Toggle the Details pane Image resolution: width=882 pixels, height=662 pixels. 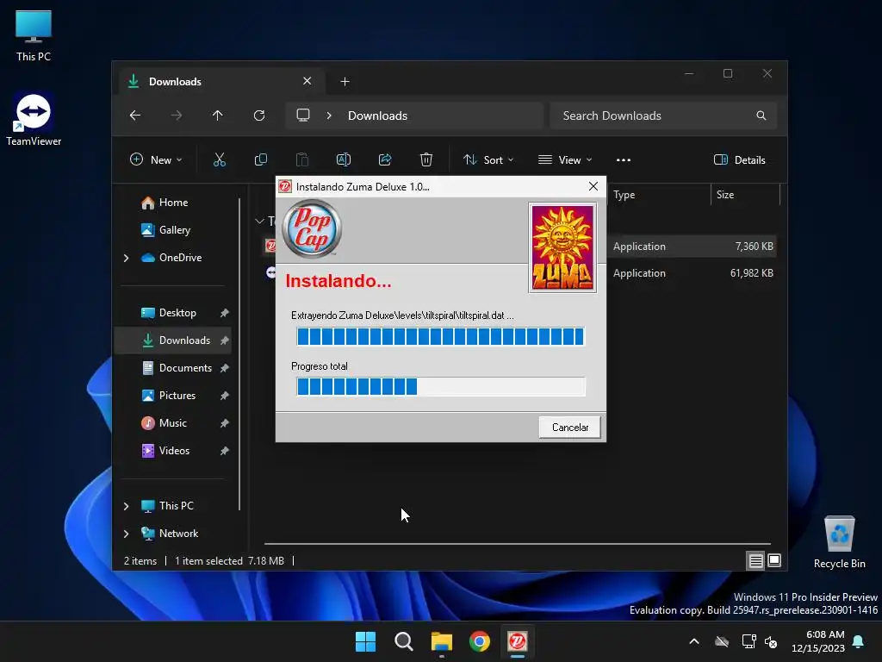739,159
